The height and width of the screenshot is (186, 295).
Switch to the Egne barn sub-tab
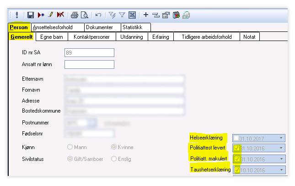click(52, 37)
